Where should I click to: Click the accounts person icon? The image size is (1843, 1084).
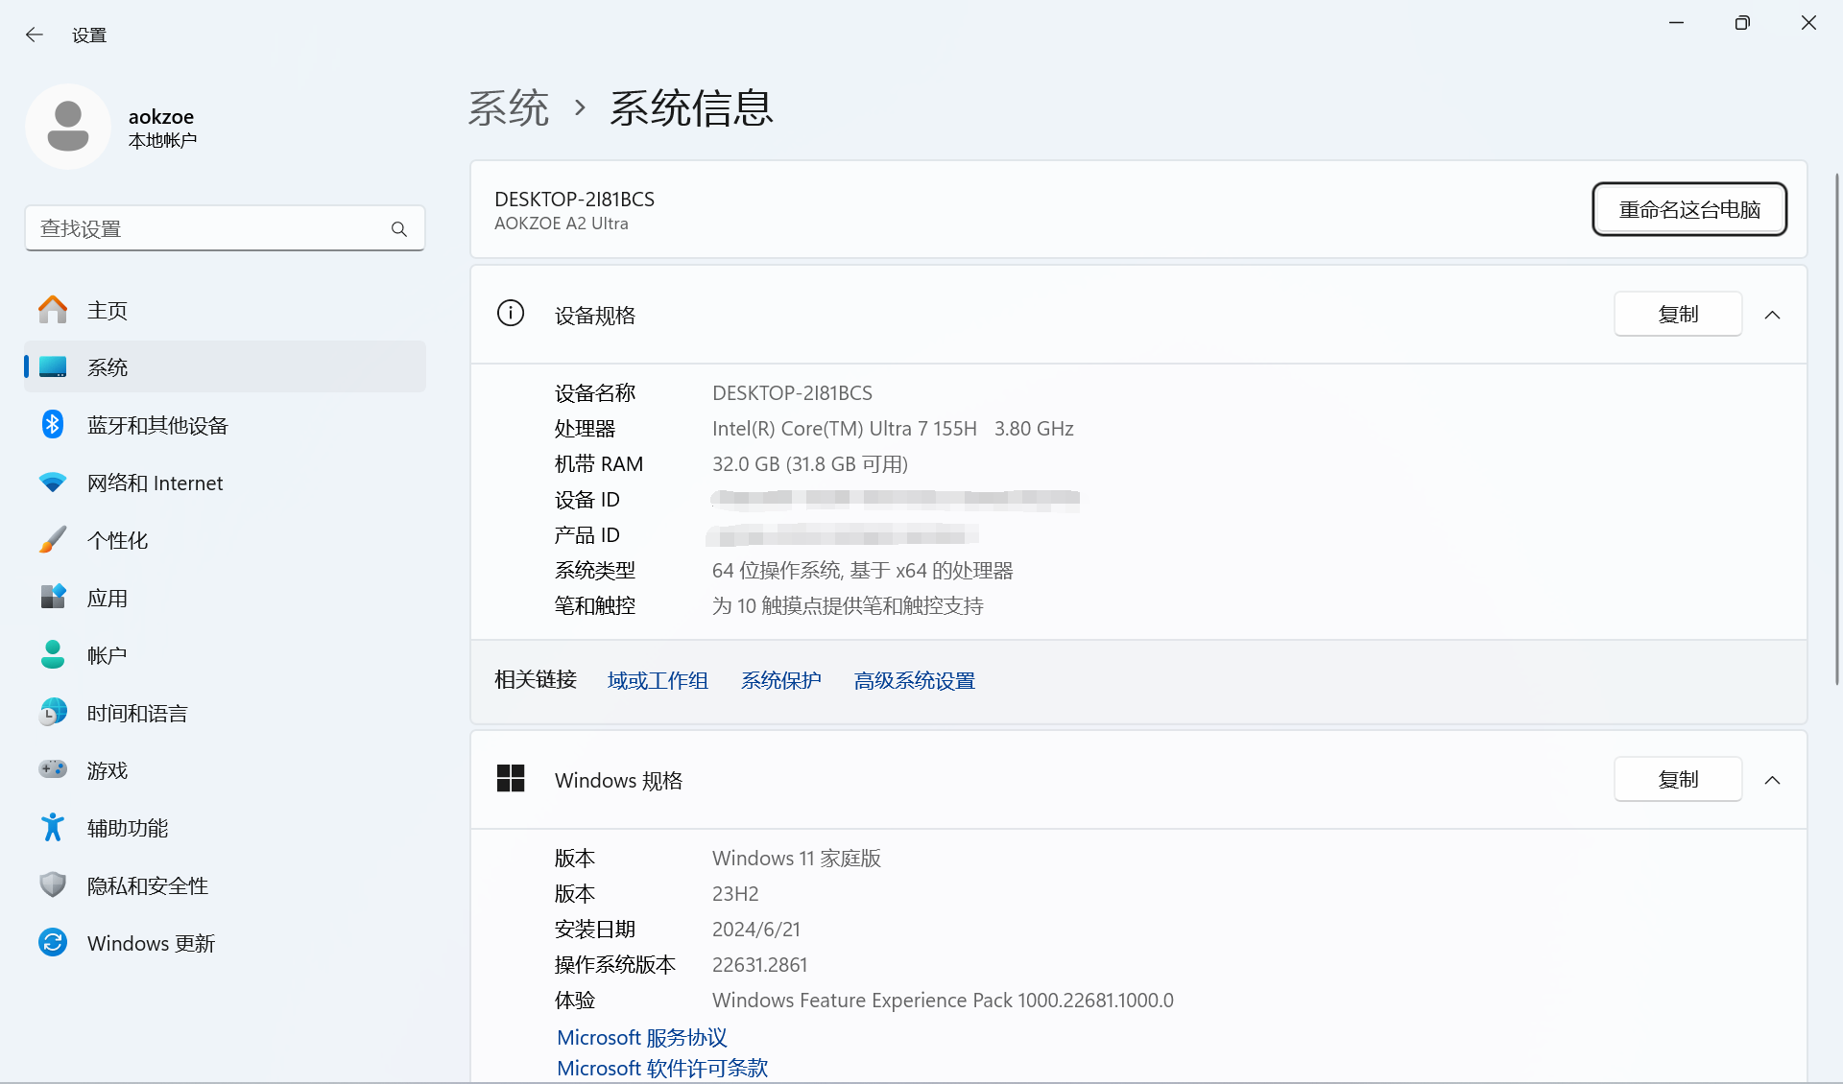click(53, 655)
